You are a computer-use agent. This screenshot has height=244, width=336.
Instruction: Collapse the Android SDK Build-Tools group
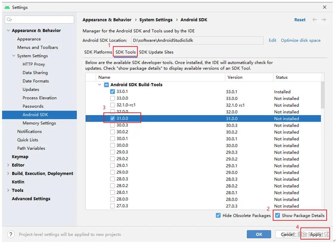(x=99, y=85)
